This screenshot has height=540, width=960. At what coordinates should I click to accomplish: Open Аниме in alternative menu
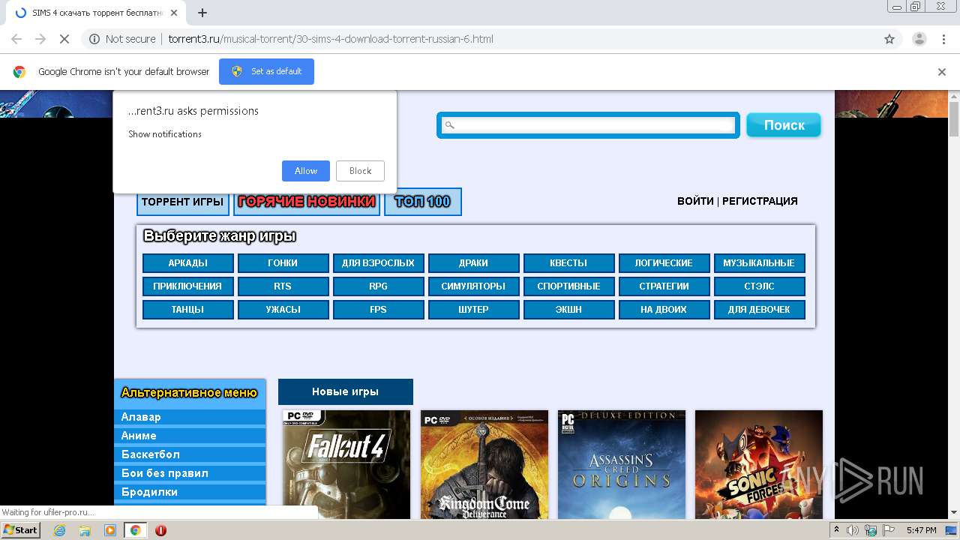point(190,436)
